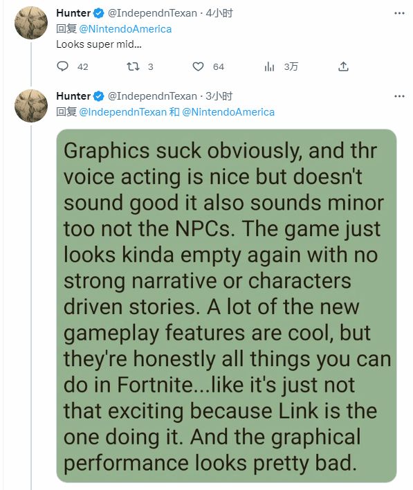Click the share icon on first tweet
413x490 pixels.
click(x=343, y=66)
